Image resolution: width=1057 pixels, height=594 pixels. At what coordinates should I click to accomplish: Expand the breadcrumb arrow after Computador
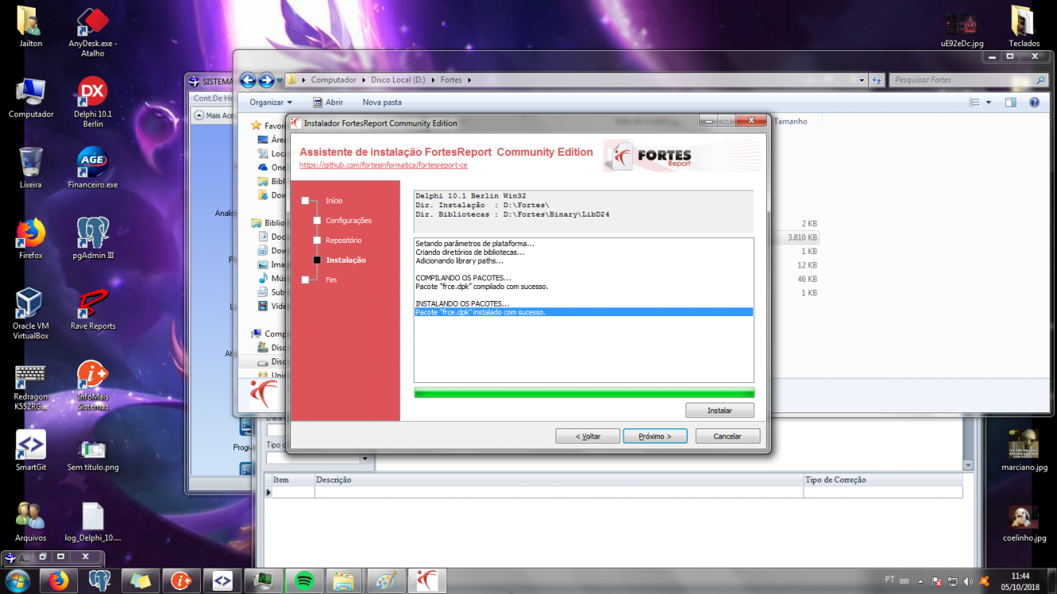coord(364,80)
